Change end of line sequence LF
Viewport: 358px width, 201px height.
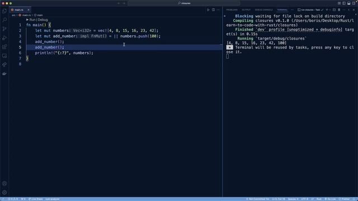(312, 199)
